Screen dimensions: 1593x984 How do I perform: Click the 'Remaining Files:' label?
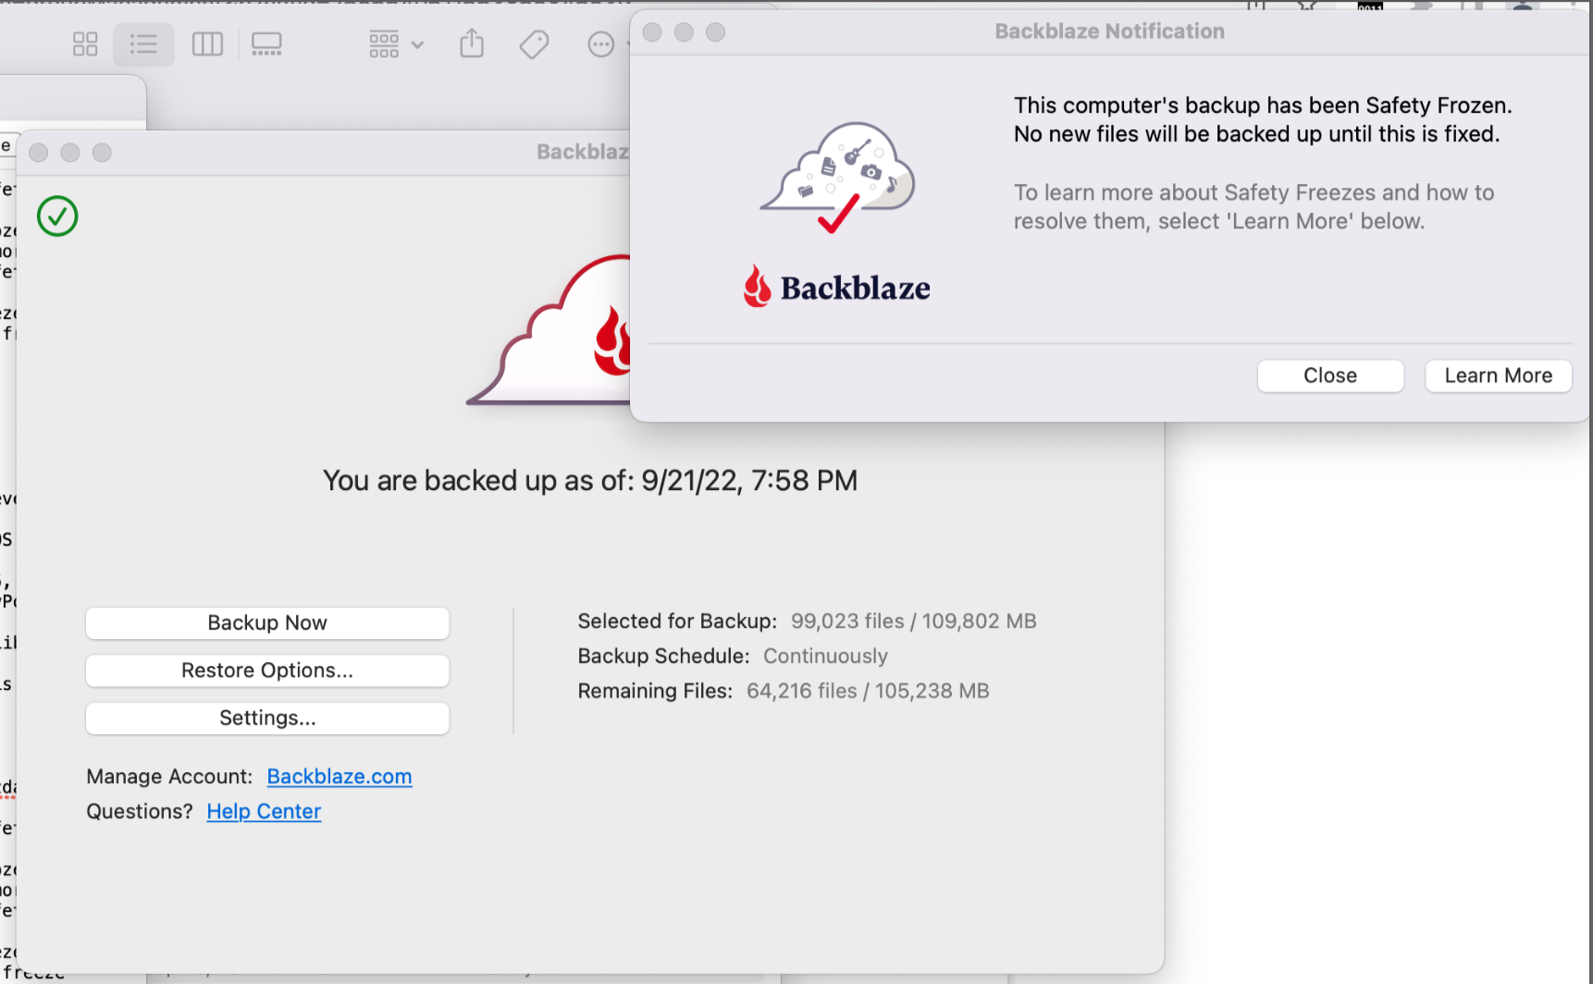[655, 692]
